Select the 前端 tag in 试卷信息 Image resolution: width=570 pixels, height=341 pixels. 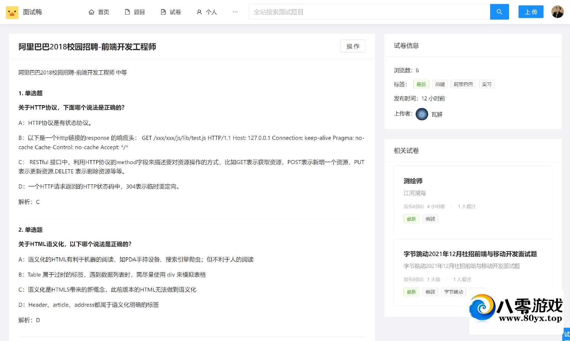(x=440, y=84)
